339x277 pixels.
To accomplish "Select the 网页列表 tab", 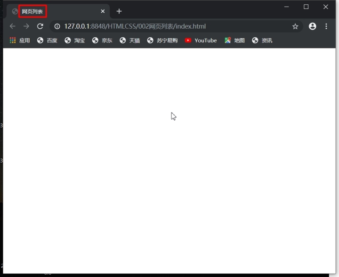I will pos(58,11).
